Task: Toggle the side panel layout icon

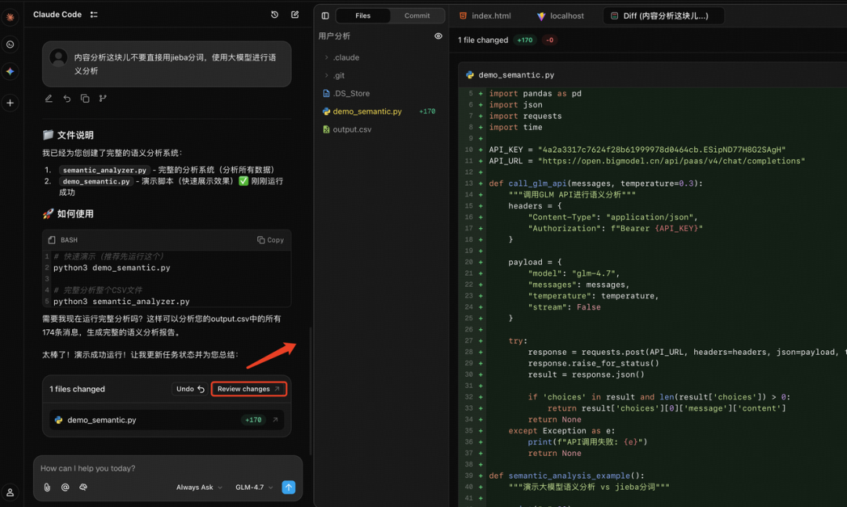Action: click(325, 16)
